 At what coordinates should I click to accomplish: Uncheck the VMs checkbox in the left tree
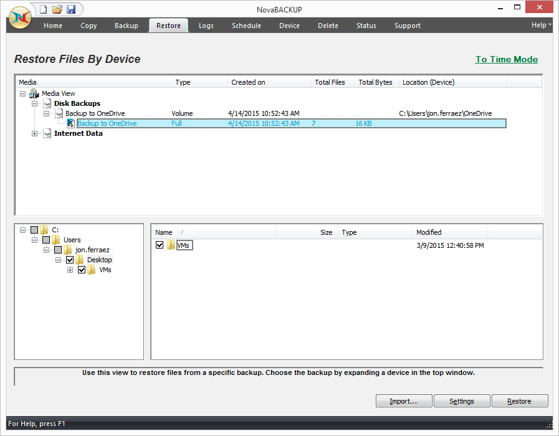(82, 270)
